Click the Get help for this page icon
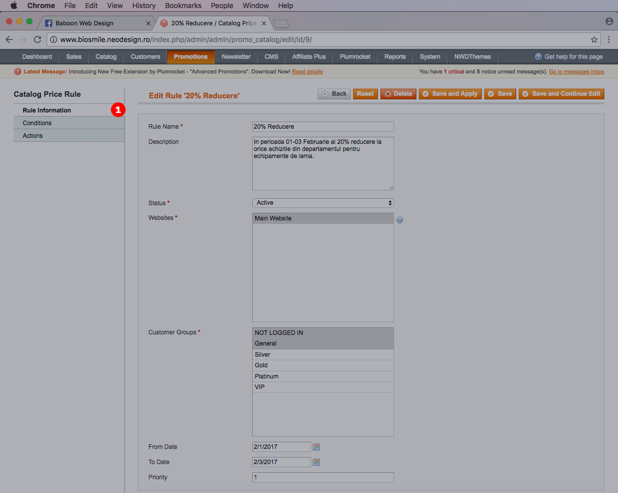618x493 pixels. point(538,57)
